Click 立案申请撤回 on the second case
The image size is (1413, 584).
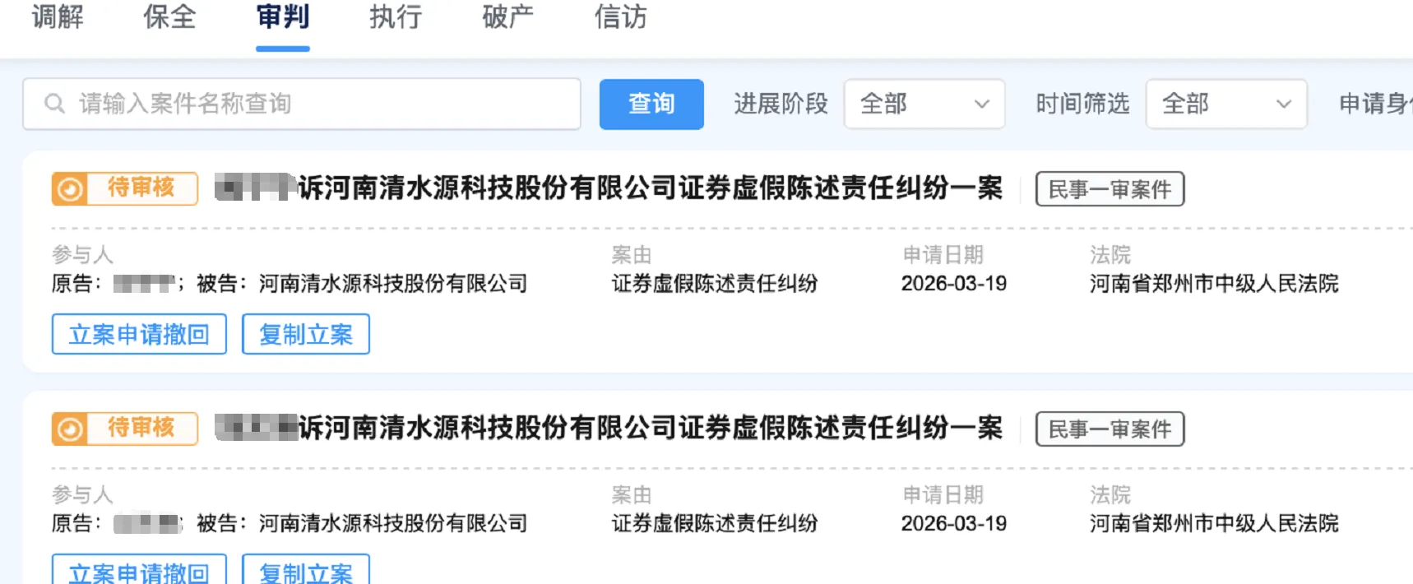(x=139, y=571)
